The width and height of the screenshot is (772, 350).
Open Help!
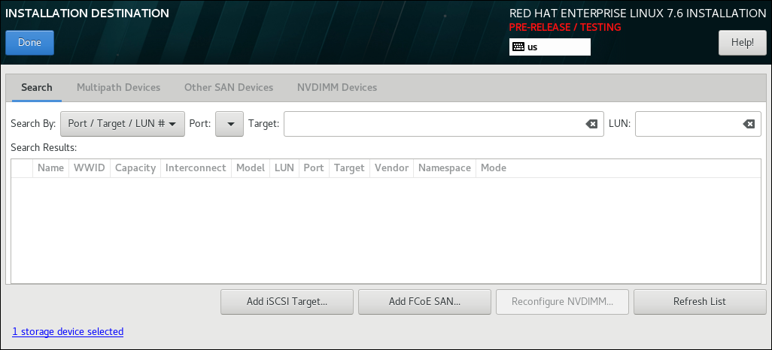pyautogui.click(x=742, y=43)
